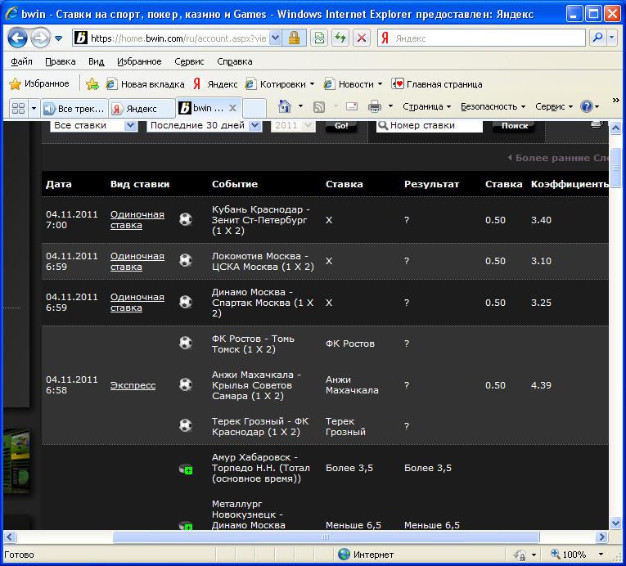The image size is (626, 566).
Task: Click the Номер ставки search field
Action: pos(429,125)
